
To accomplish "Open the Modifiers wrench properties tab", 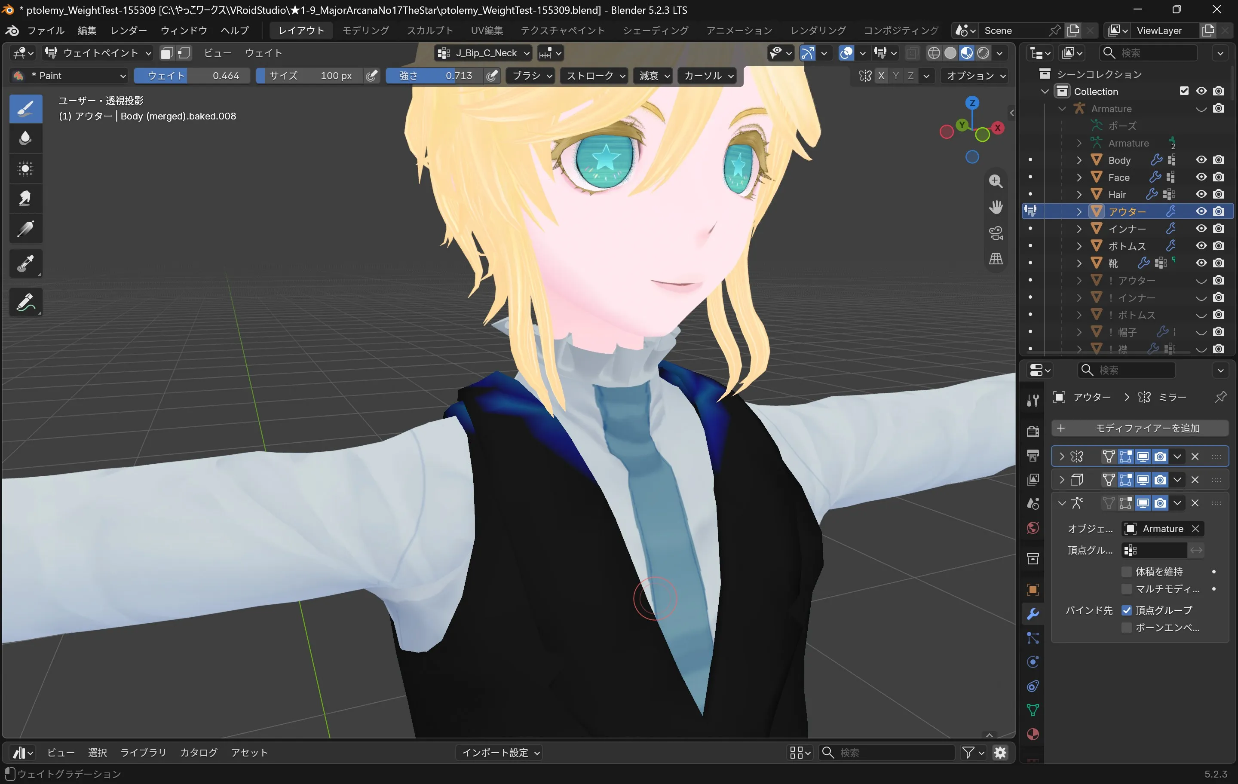I will (x=1033, y=614).
